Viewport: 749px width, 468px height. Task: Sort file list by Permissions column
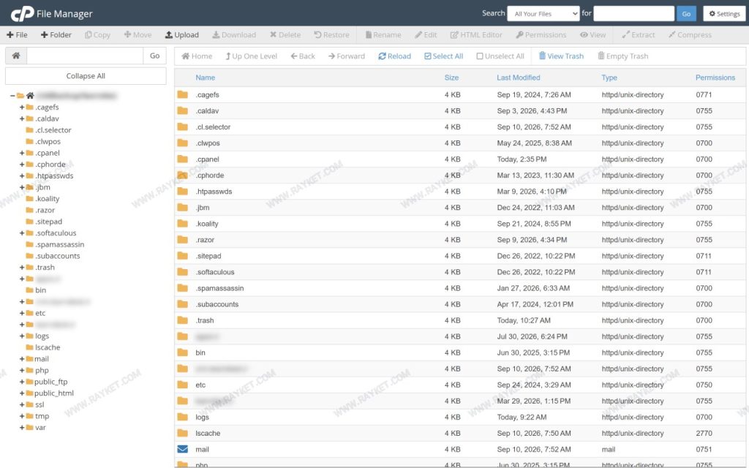pos(715,78)
